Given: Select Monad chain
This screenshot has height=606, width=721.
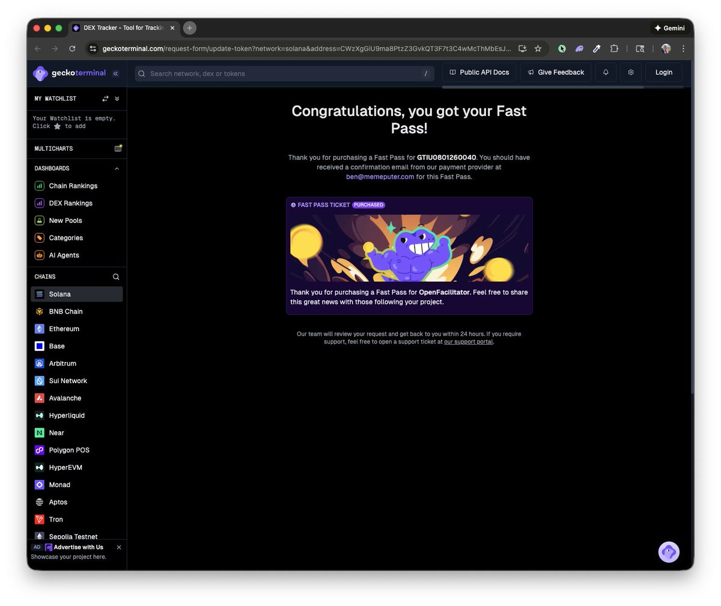Looking at the screenshot, I should [x=76, y=485].
